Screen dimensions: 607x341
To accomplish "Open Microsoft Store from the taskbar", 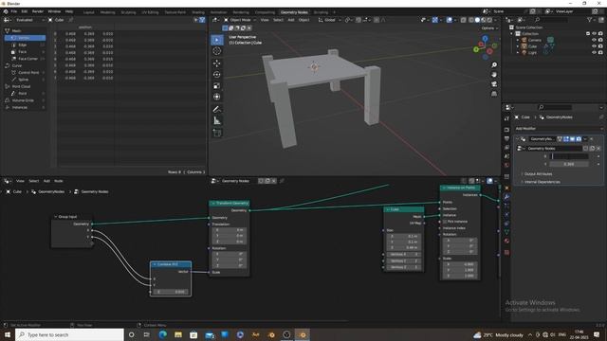I will [193, 334].
